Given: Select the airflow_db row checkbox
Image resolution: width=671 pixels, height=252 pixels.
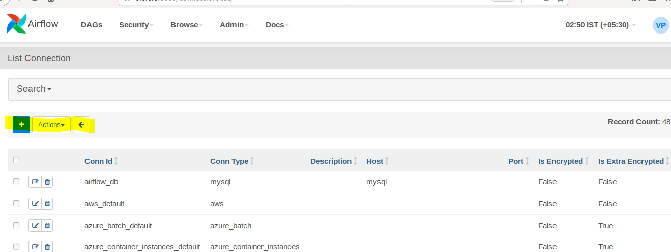Looking at the screenshot, I should [16, 181].
